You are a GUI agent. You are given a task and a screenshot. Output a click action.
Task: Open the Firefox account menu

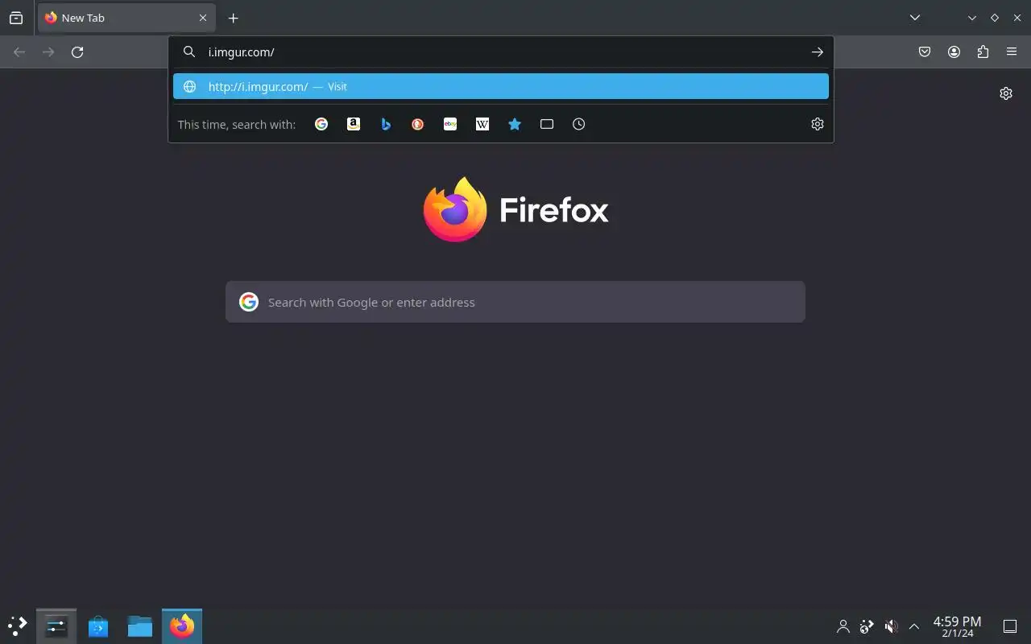click(954, 52)
